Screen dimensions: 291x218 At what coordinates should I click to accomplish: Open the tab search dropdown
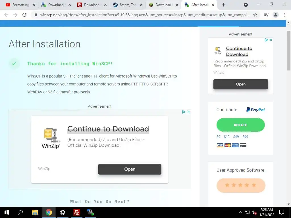(246, 5)
